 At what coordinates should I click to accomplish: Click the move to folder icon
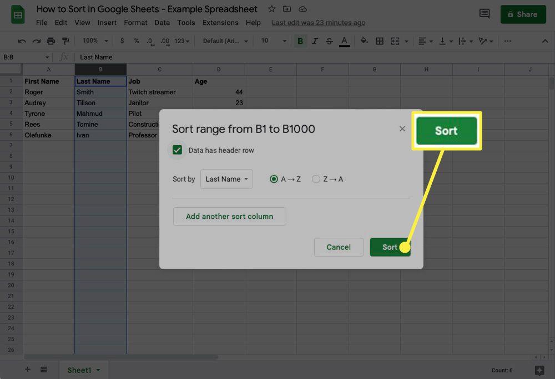[x=287, y=9]
